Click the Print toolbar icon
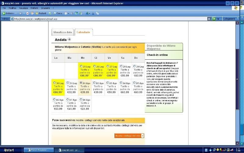Screen dimensions: 244x153 pyautogui.click(x=72, y=13)
